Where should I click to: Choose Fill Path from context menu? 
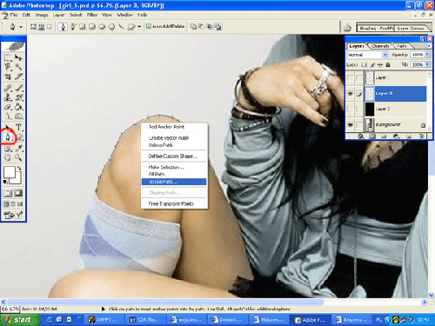174,174
